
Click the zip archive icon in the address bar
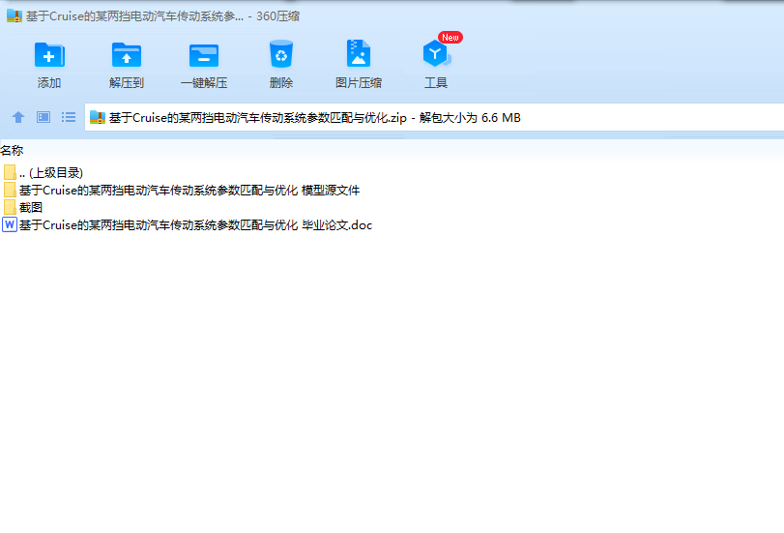[98, 118]
